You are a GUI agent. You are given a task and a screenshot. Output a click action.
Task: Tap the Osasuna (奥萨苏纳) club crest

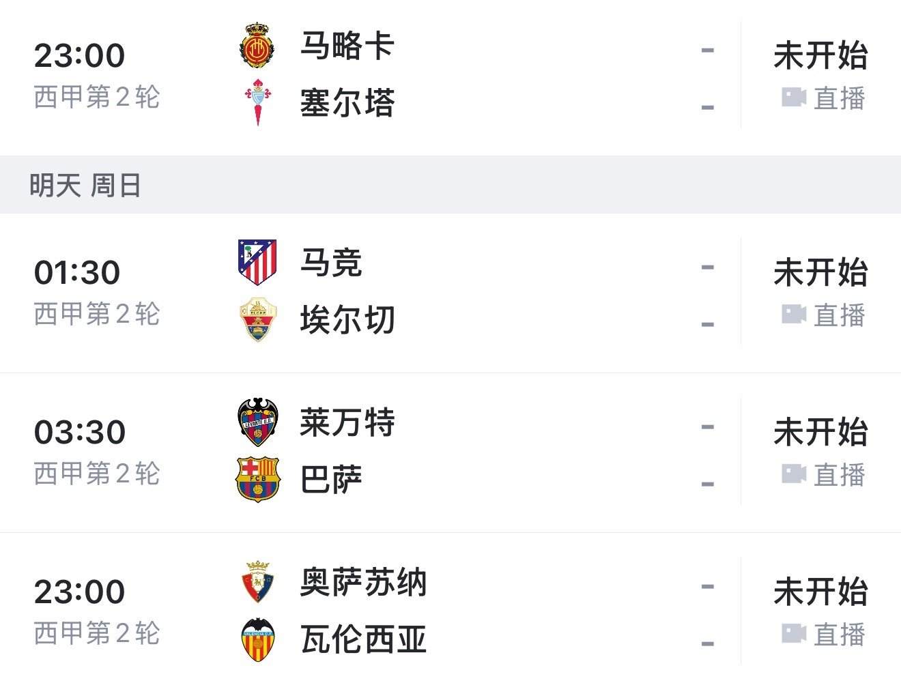[257, 583]
